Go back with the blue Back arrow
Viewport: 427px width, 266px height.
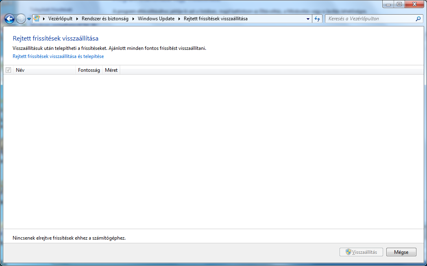[x=9, y=19]
